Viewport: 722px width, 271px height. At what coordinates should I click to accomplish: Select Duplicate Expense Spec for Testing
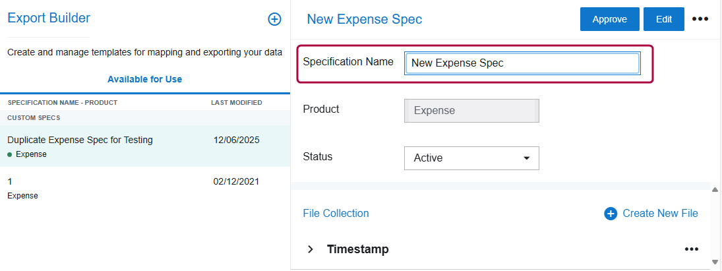(80, 140)
